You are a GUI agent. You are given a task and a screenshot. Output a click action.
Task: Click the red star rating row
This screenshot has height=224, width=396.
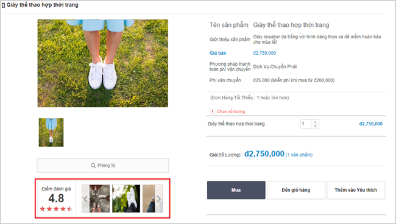pos(56,209)
